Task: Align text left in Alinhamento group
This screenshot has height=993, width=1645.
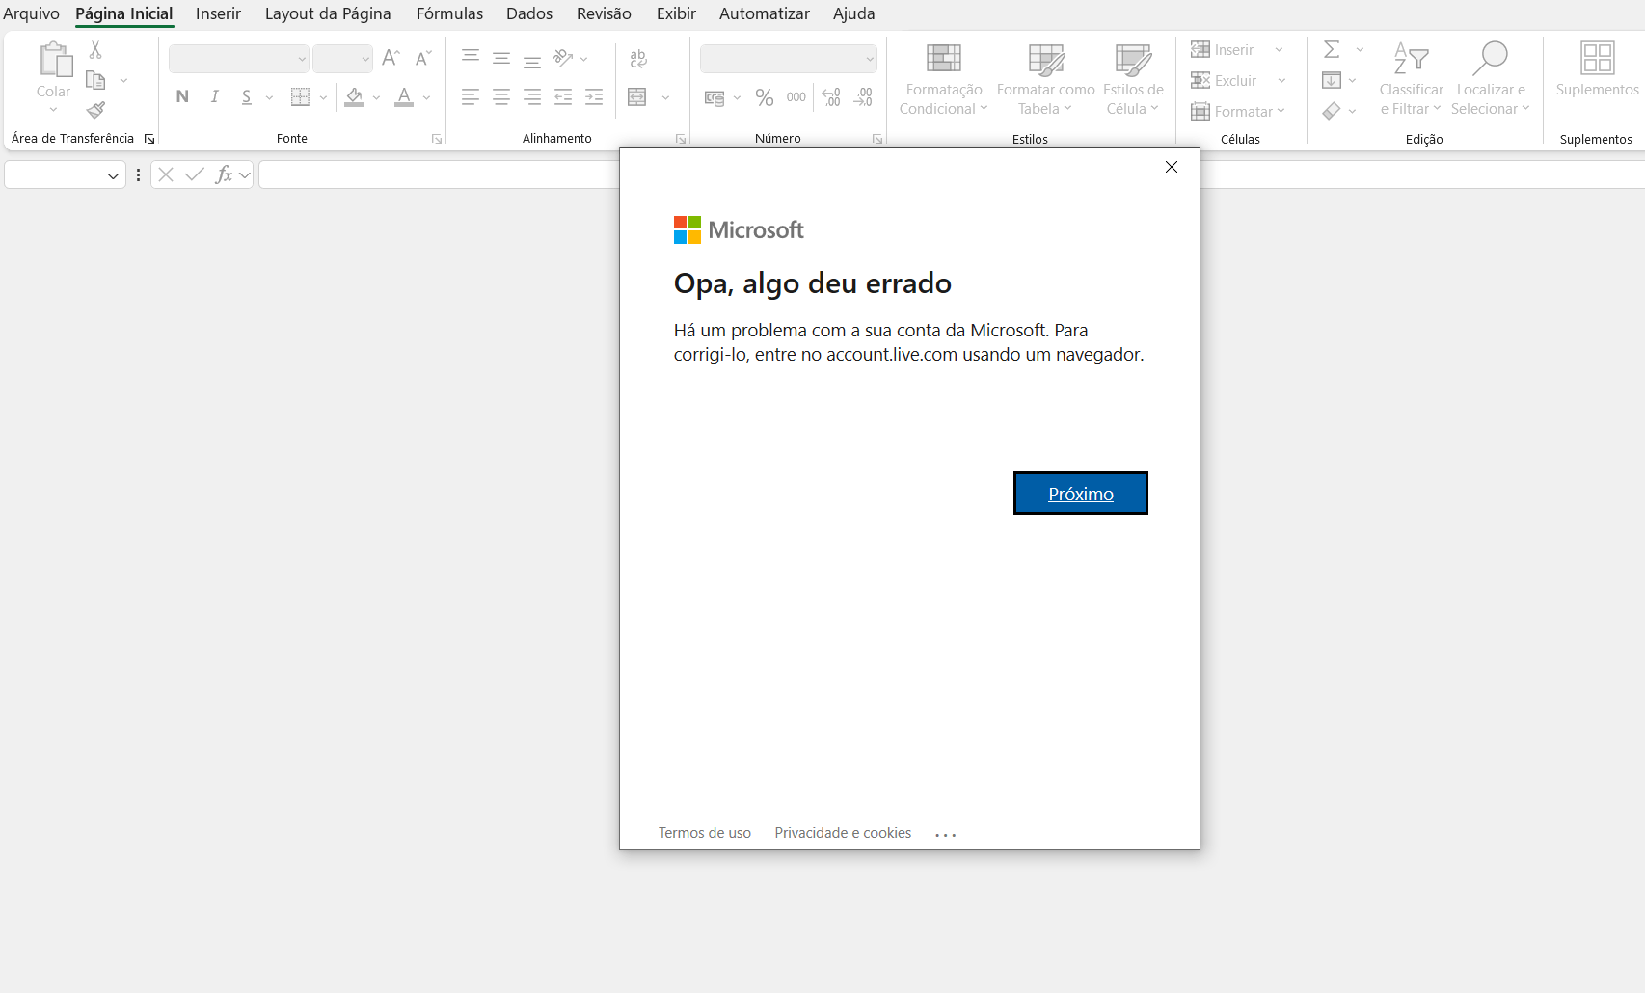Action: pyautogui.click(x=471, y=96)
